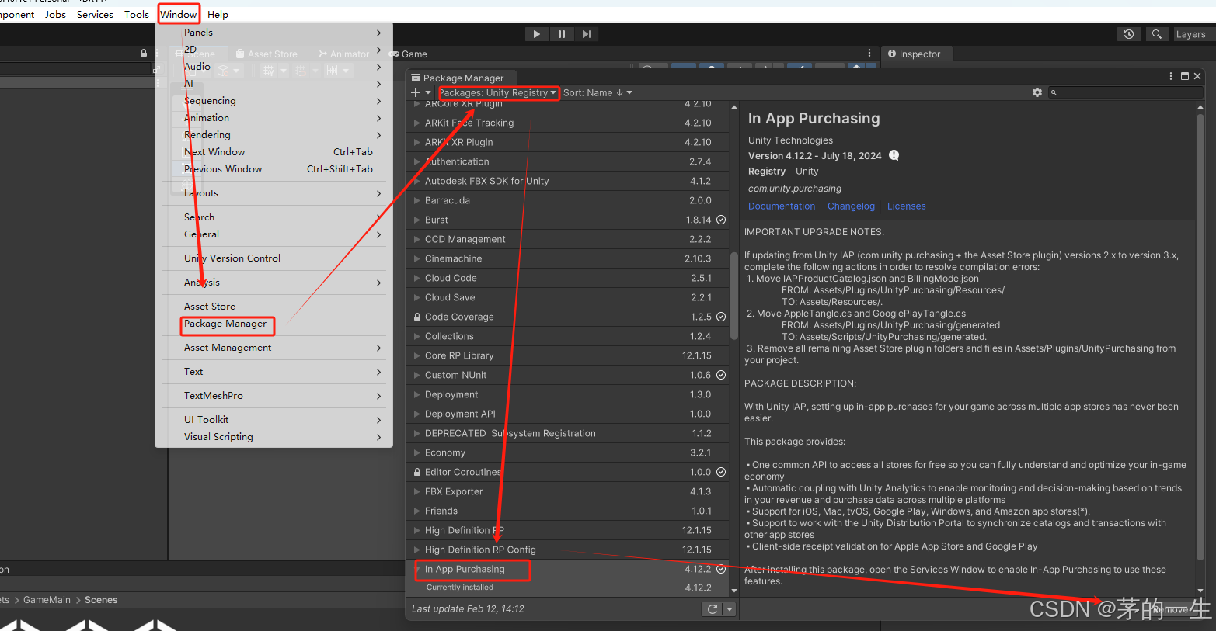Click Custom NUnit installed checkmark icon
The image size is (1216, 631).
(x=721, y=375)
